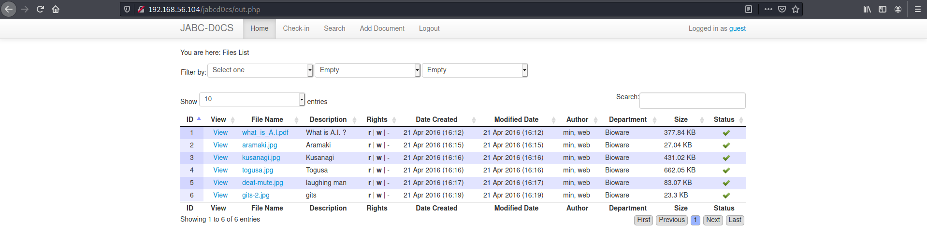Open the 'Select one' filter dropdown
The width and height of the screenshot is (927, 237).
(x=260, y=70)
